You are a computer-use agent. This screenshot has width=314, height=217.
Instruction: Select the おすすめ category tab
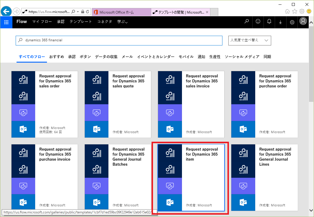tap(57, 57)
